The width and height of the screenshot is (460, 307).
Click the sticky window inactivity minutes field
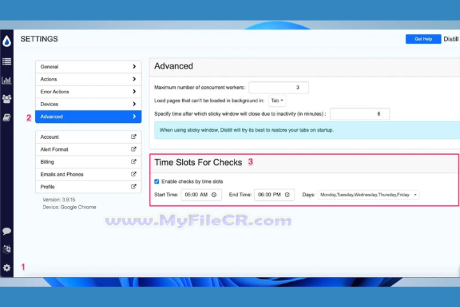(x=360, y=114)
